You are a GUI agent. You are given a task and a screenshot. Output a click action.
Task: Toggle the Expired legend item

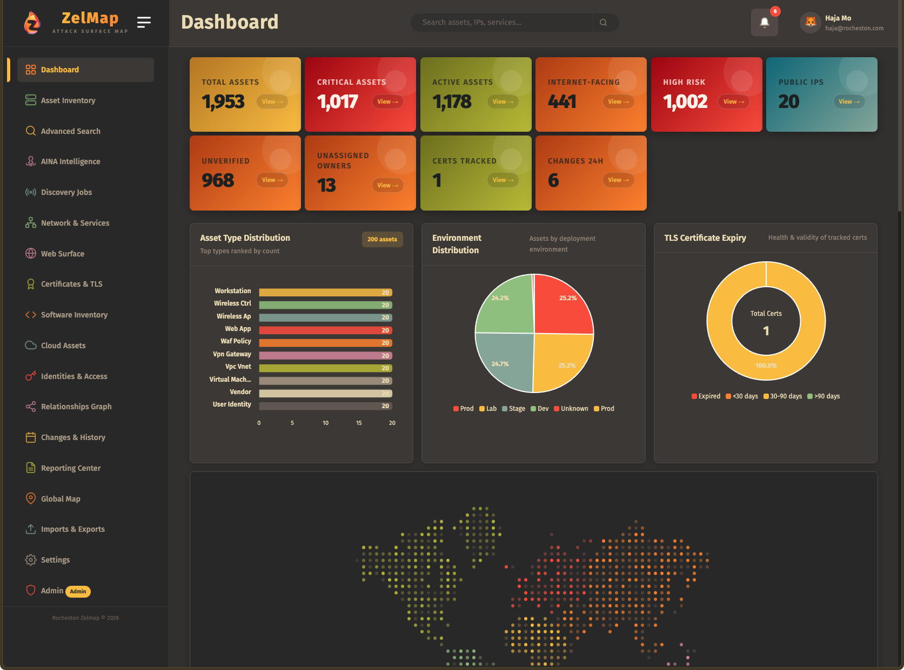tap(706, 396)
